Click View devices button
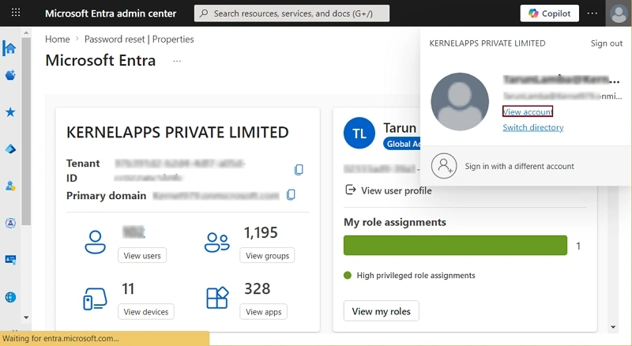The height and width of the screenshot is (346, 632). tap(146, 312)
